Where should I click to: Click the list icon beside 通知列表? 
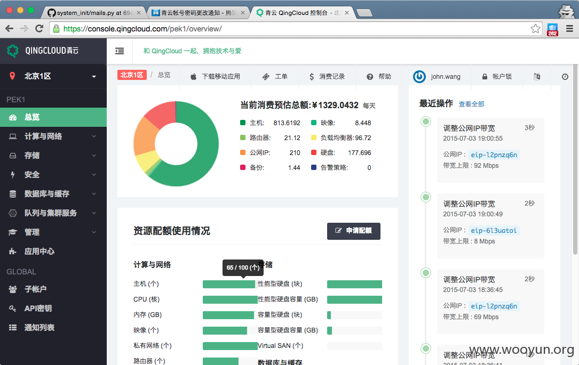(x=13, y=327)
